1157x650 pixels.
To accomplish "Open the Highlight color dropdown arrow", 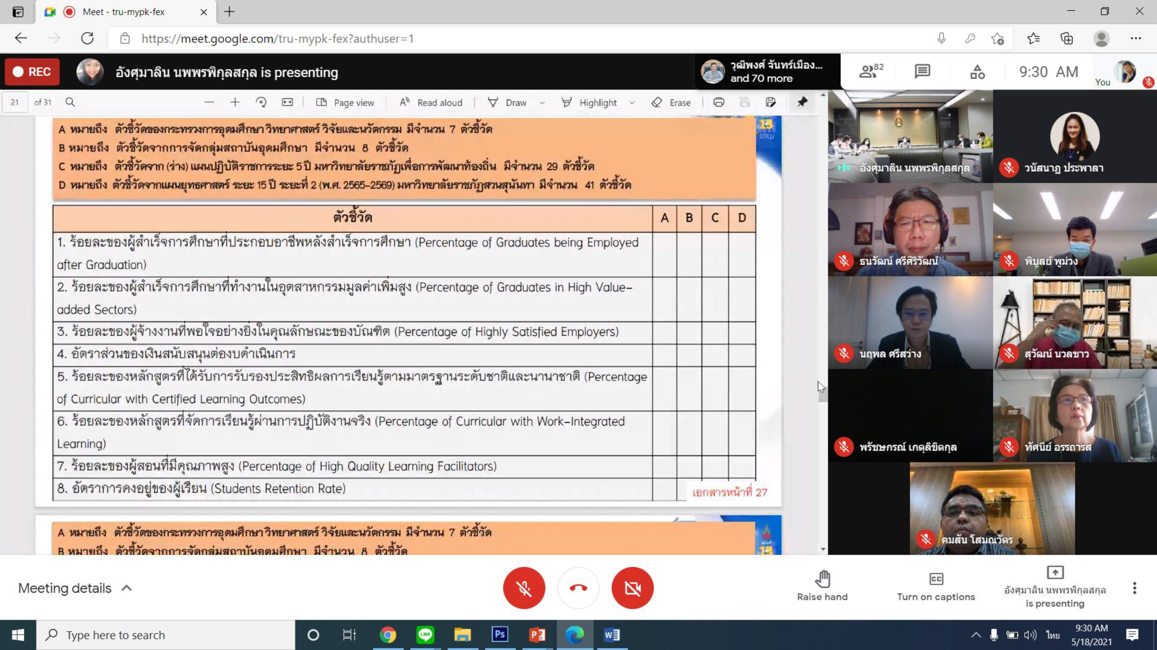I will (x=632, y=103).
